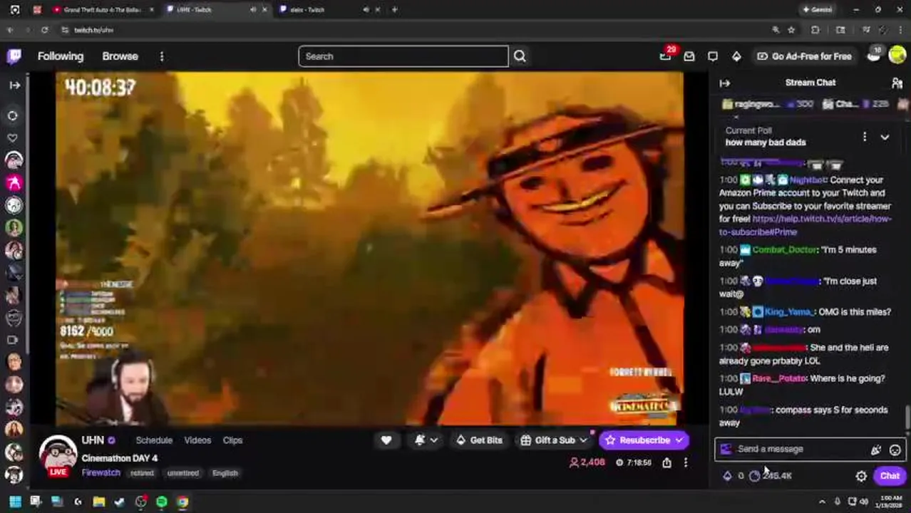Send message with the Chat button

point(890,476)
